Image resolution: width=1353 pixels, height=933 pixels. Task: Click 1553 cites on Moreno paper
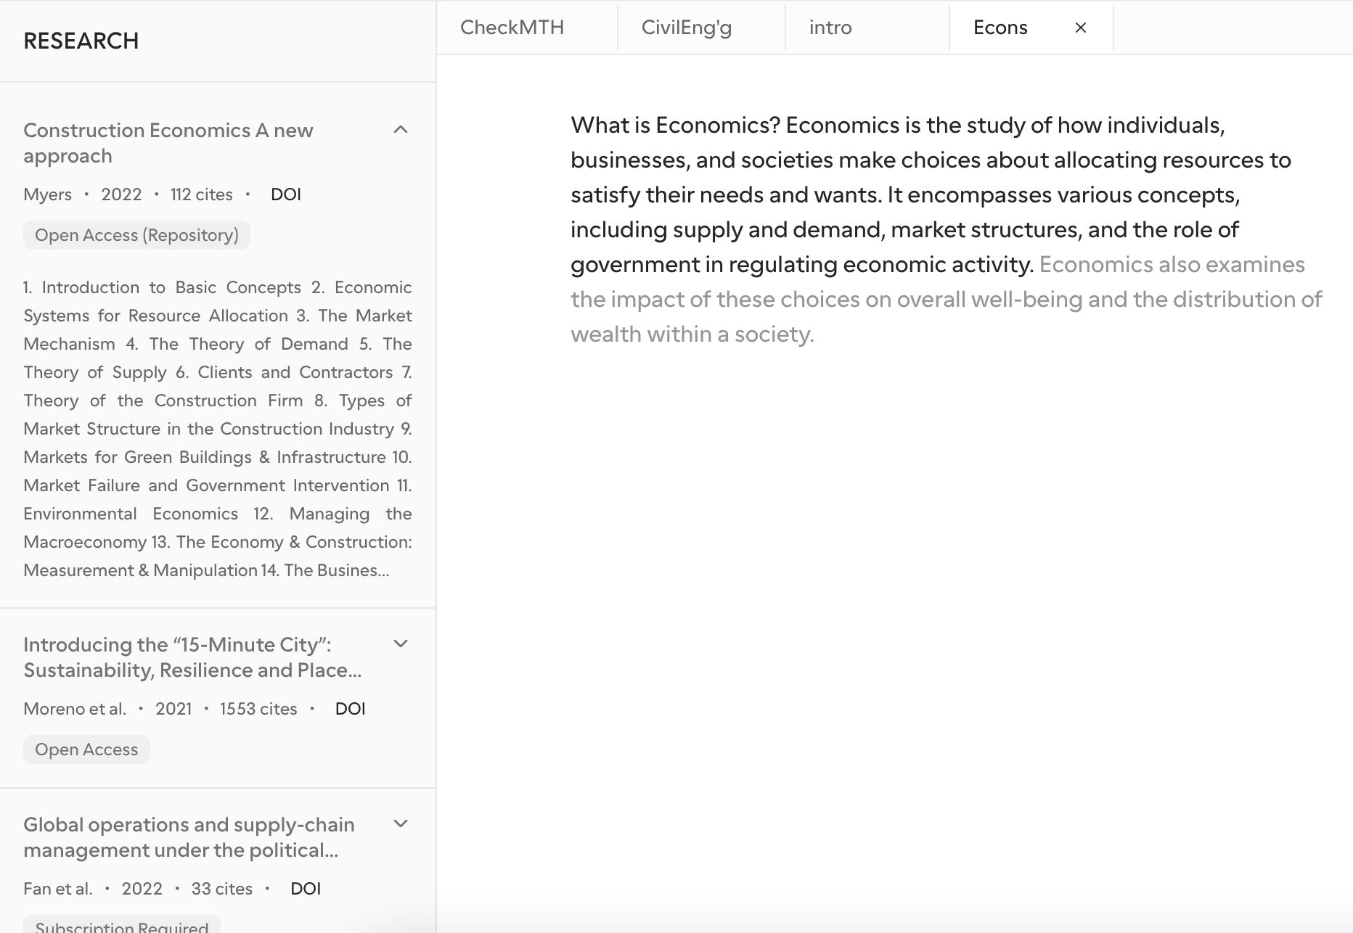[258, 708]
